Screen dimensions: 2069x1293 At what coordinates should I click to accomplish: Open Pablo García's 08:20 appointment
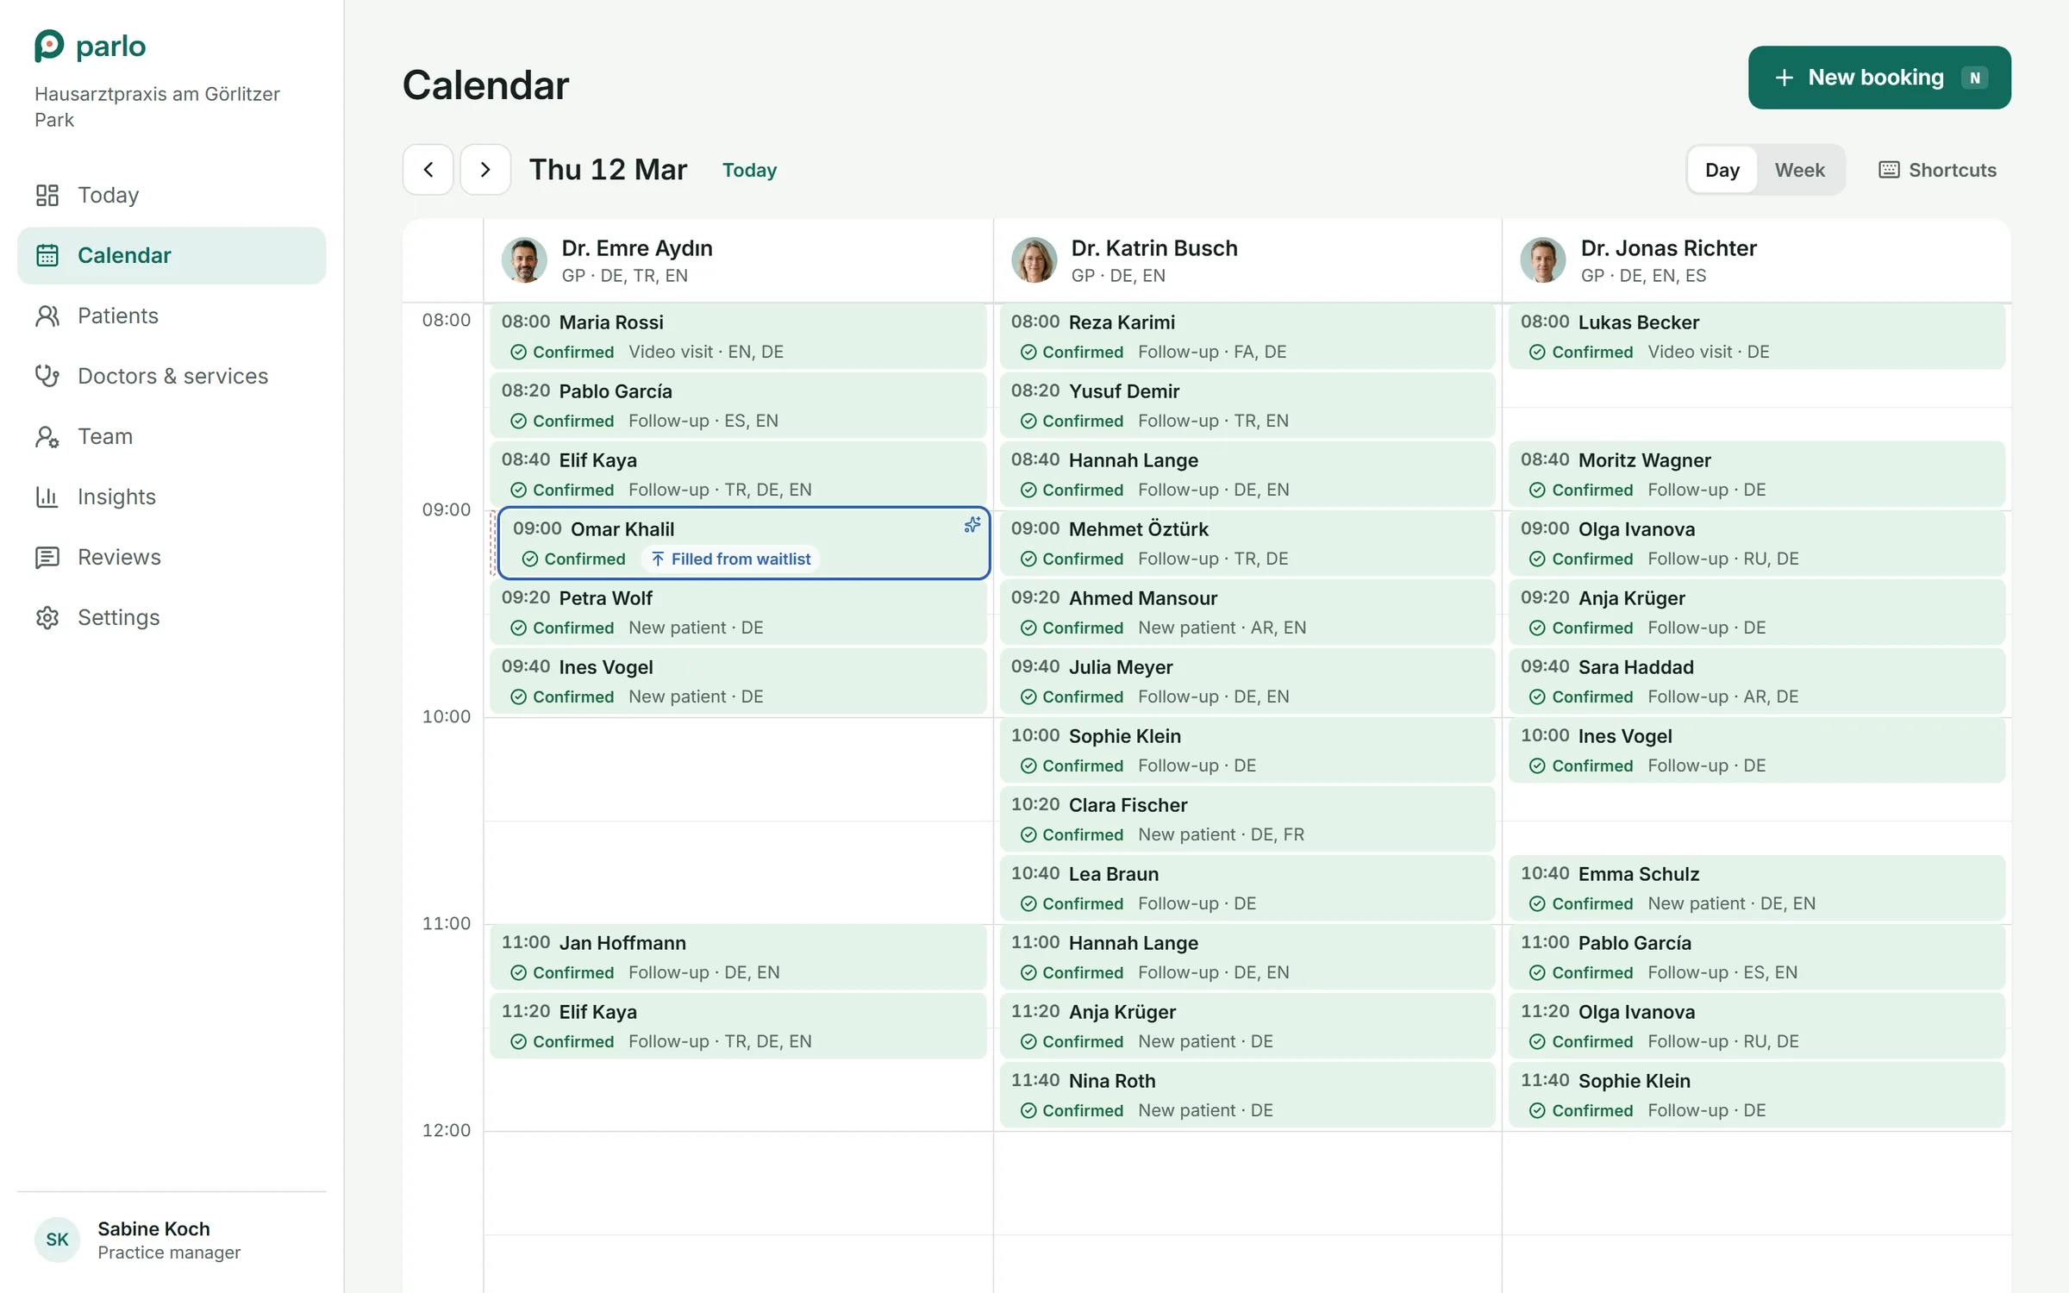(738, 405)
